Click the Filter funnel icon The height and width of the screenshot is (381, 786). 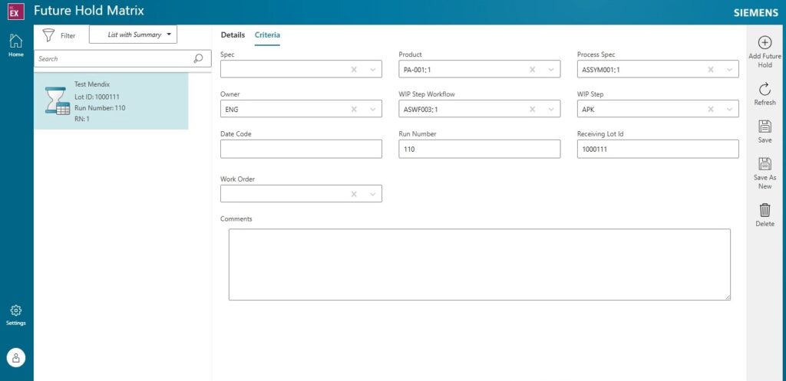[x=49, y=35]
